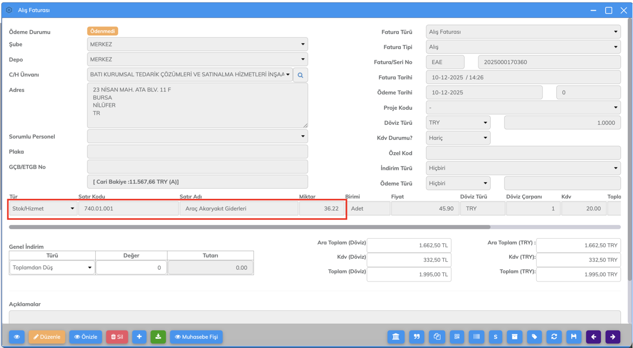The height and width of the screenshot is (348, 633).
Task: Click the quotation marks icon button
Action: 417,337
